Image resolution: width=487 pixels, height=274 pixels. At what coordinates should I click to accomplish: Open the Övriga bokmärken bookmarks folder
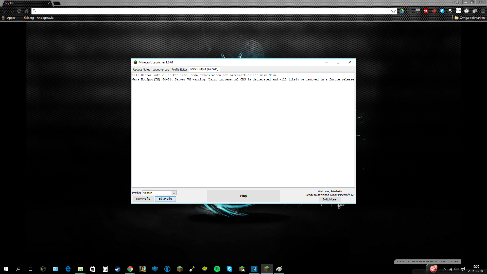[469, 18]
